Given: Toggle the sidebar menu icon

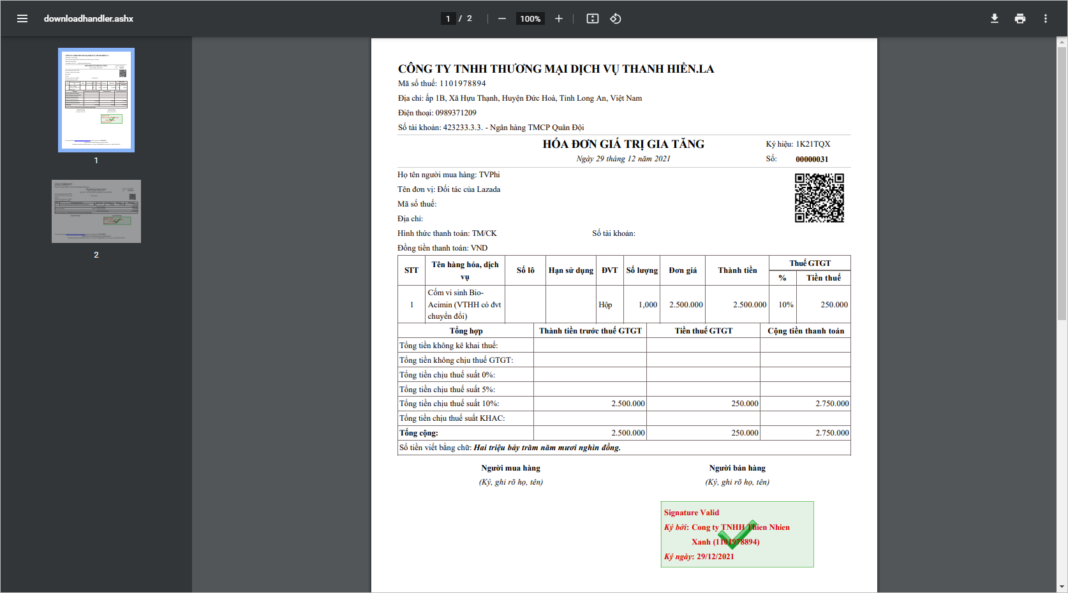Looking at the screenshot, I should 22,18.
